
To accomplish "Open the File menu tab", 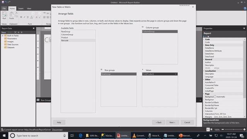I will pos(4,8).
